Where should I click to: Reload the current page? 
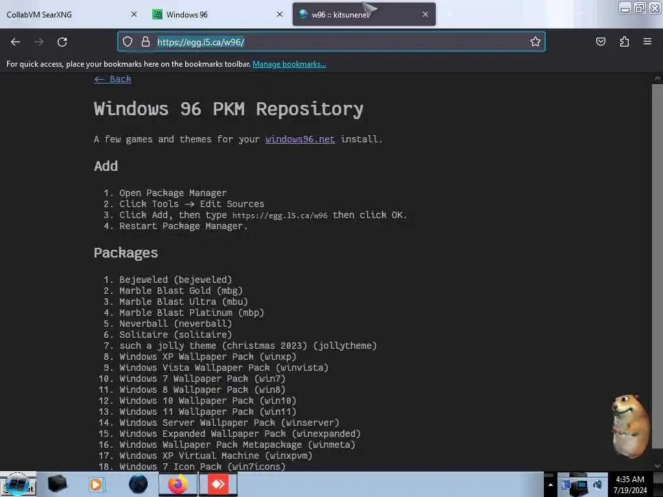tap(62, 42)
